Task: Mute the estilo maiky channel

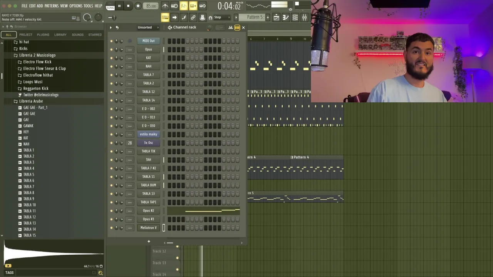Action: (111, 134)
